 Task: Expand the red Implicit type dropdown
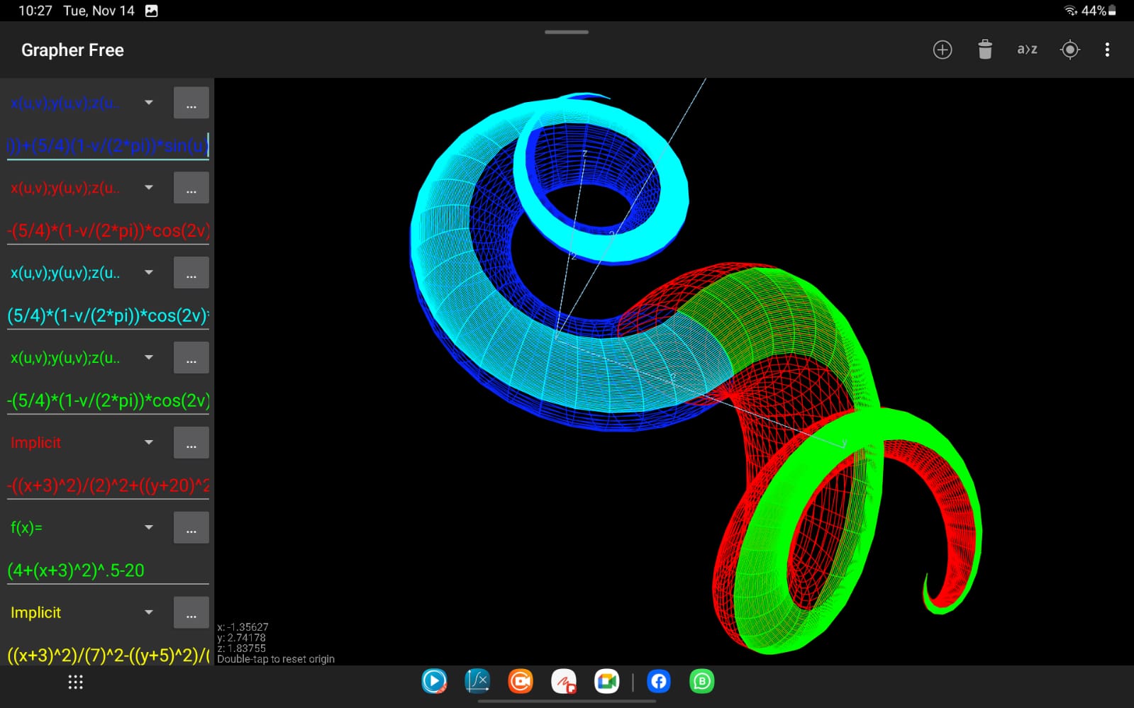click(x=149, y=443)
